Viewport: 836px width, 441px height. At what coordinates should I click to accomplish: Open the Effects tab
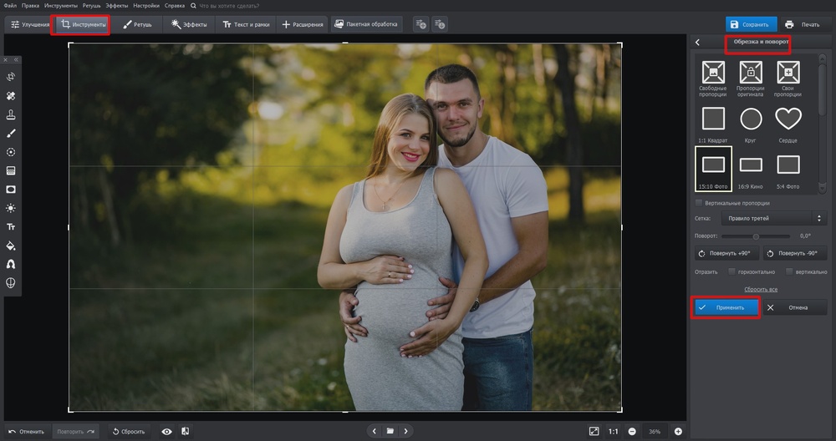click(189, 25)
